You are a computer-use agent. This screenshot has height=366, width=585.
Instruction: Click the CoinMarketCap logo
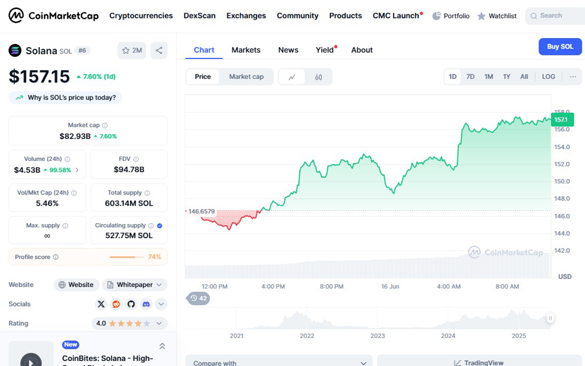(x=54, y=16)
